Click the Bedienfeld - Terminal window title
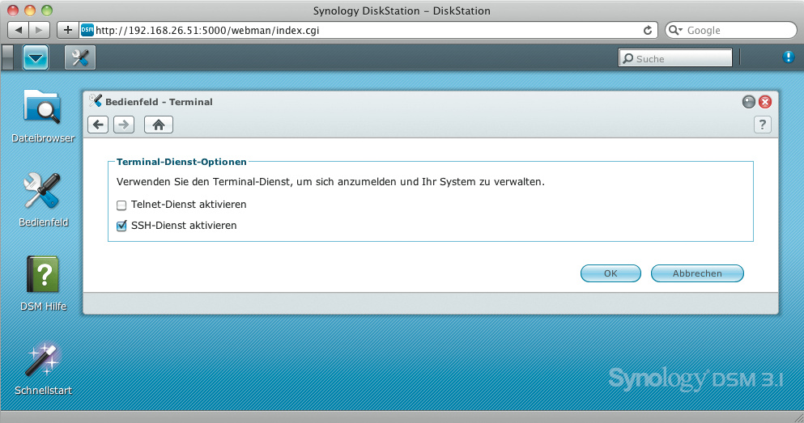The image size is (804, 423). (x=159, y=102)
